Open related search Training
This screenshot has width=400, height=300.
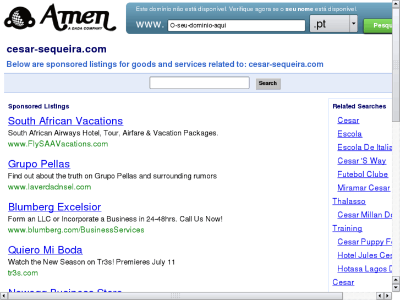(347, 228)
